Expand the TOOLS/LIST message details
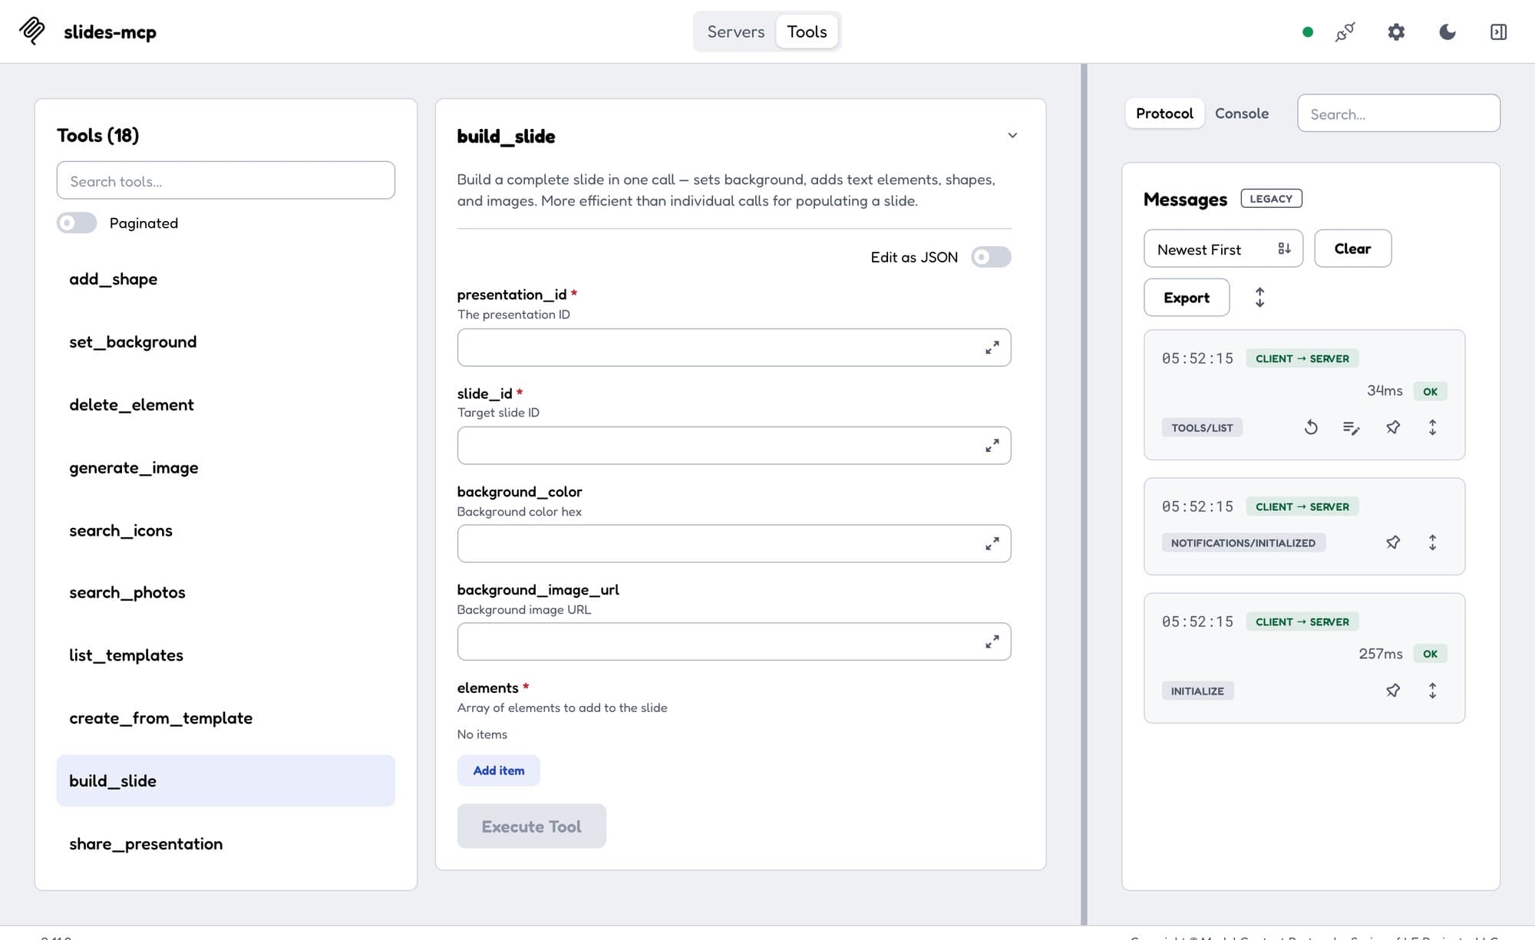 1432,427
